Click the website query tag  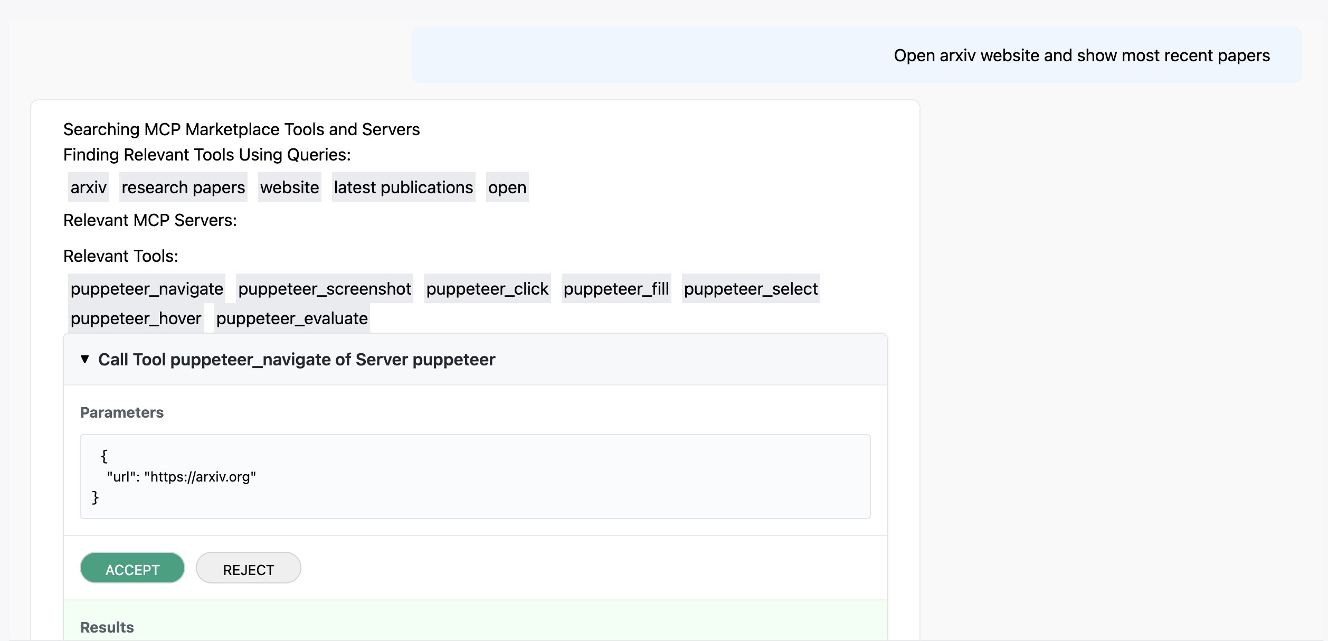coord(290,187)
